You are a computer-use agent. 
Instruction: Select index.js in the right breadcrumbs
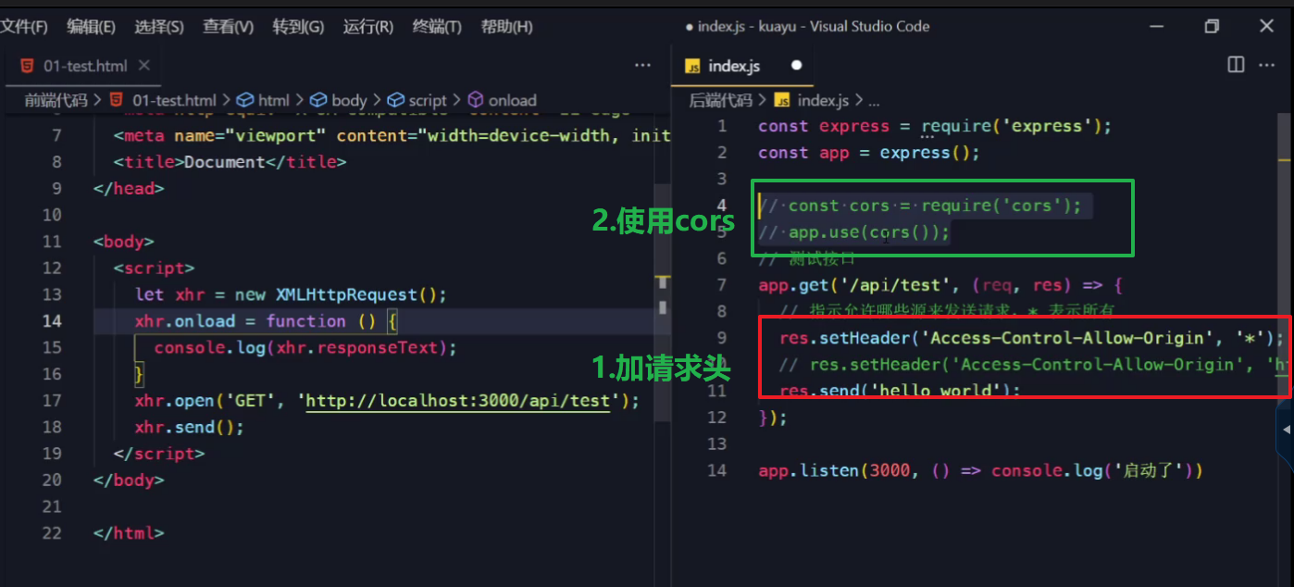tap(822, 100)
